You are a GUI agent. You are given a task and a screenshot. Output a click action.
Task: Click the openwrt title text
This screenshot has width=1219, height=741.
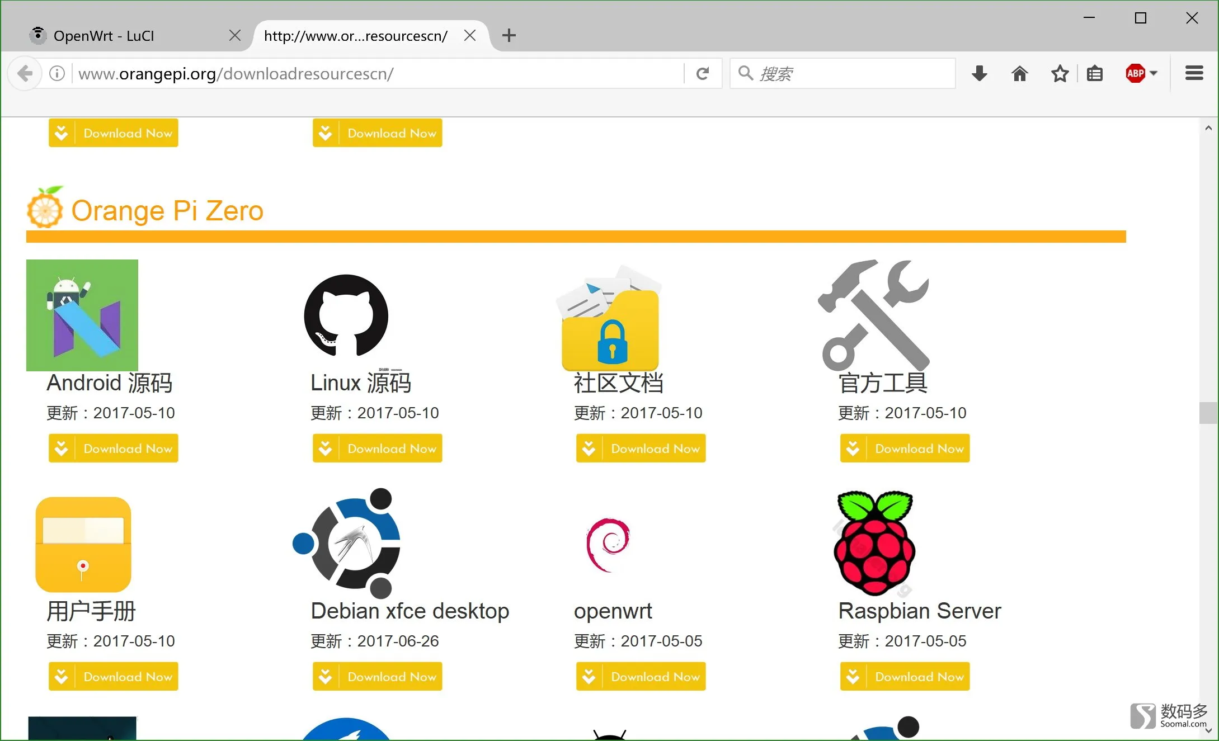[613, 611]
